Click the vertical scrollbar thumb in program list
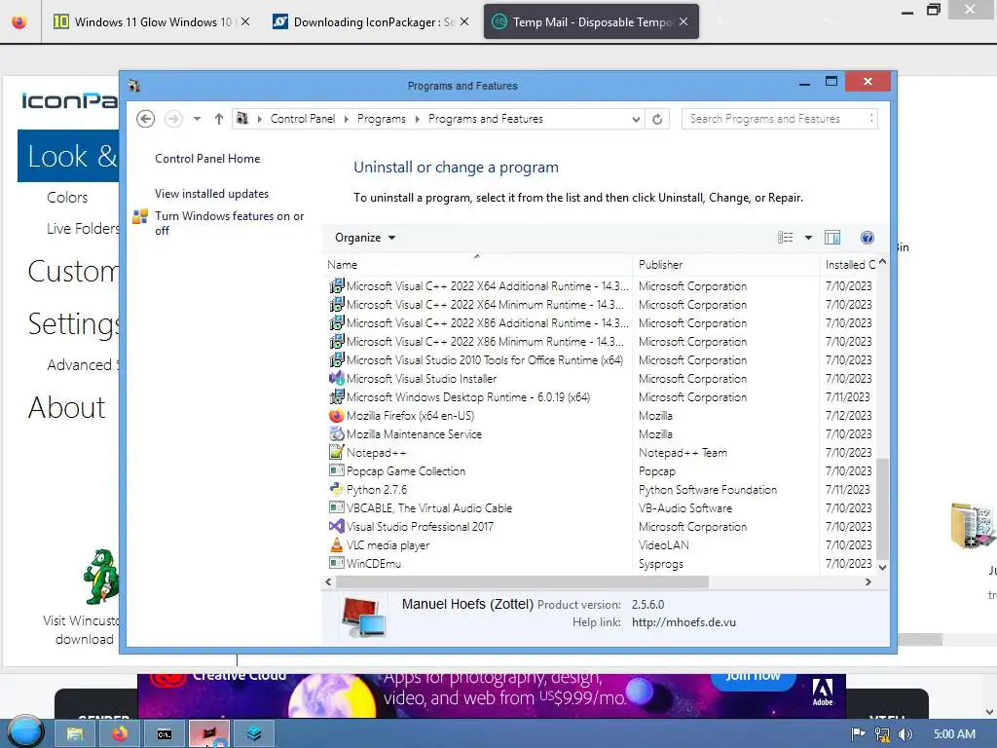The height and width of the screenshot is (748, 997). point(882,507)
